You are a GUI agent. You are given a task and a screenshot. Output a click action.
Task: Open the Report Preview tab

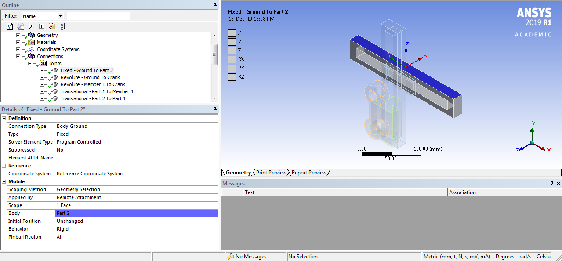coord(309,172)
